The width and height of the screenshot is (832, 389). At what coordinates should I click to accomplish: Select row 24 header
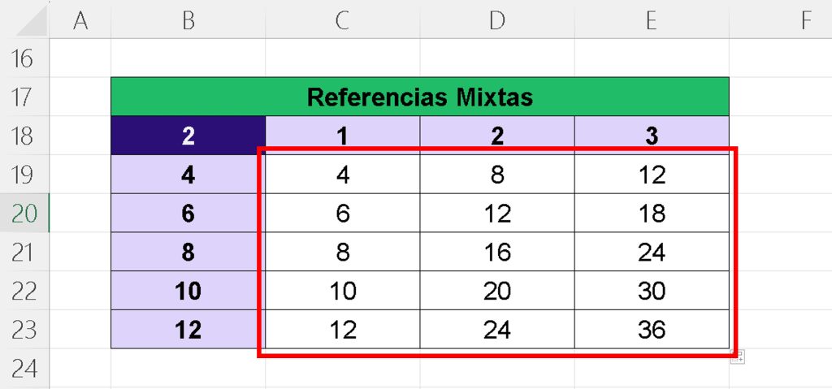pos(24,368)
